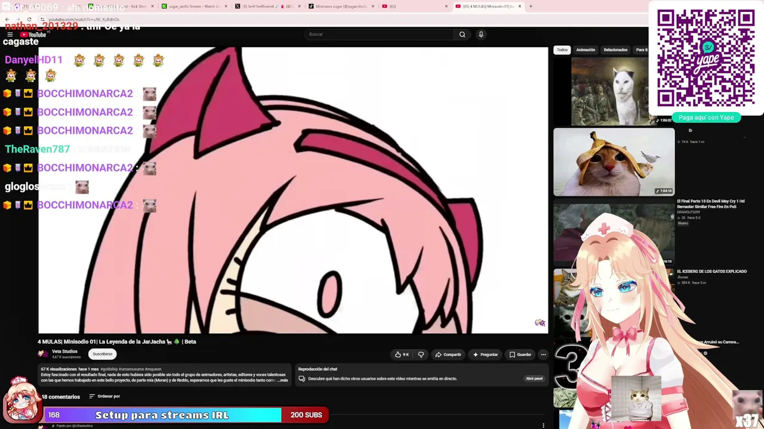Click the channel watermark in the player corner
This screenshot has width=764, height=429.
click(540, 323)
